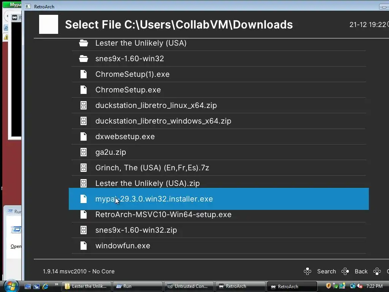Click the RetroArch window title bar icon

[x=28, y=6]
